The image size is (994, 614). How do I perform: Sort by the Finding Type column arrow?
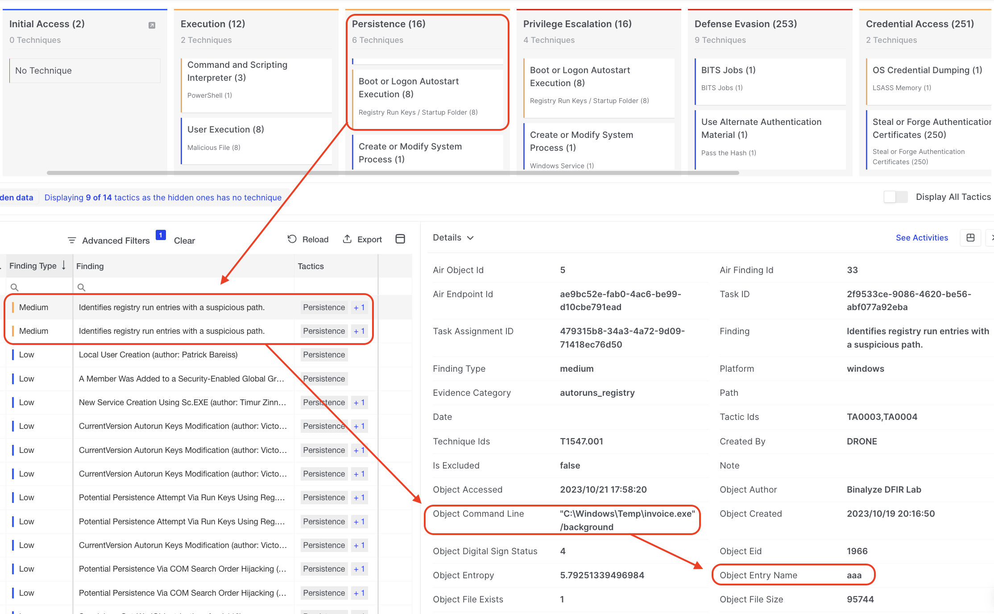click(64, 266)
